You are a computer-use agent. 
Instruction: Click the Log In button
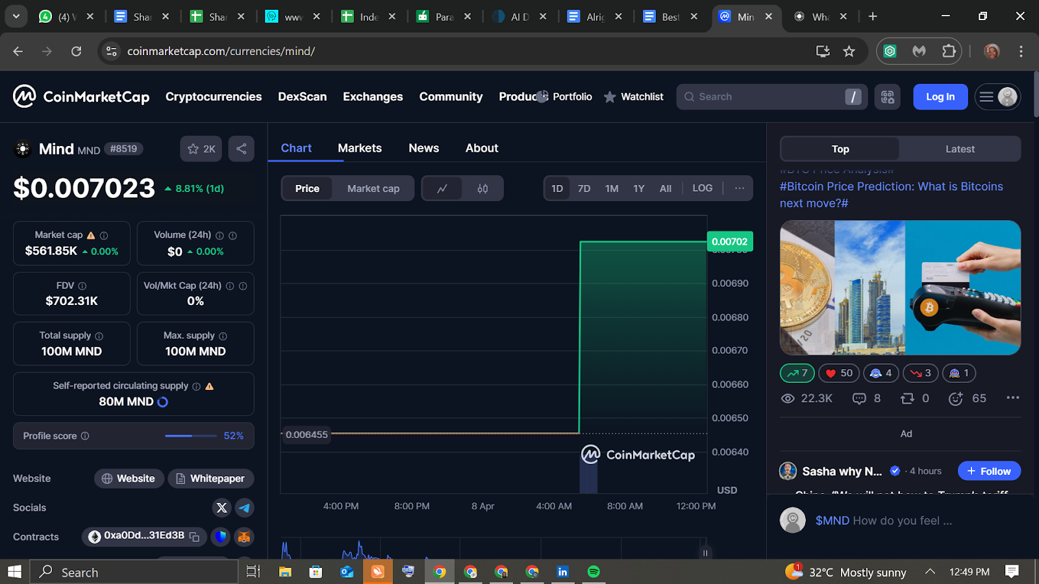pyautogui.click(x=940, y=97)
